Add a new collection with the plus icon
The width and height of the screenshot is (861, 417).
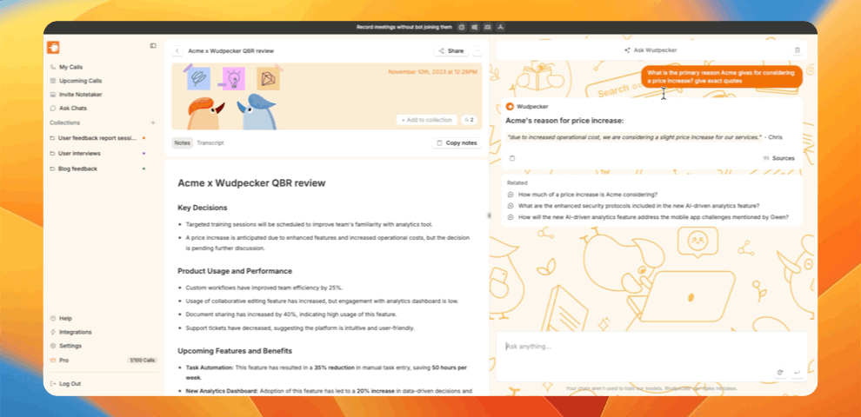coord(153,122)
